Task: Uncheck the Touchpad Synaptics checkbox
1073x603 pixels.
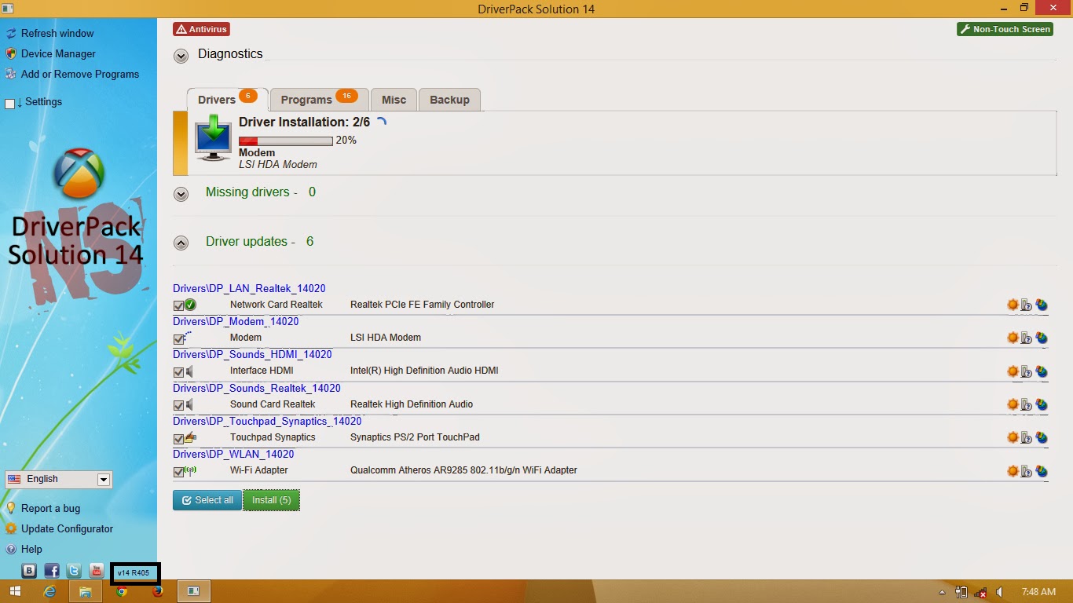Action: (178, 439)
